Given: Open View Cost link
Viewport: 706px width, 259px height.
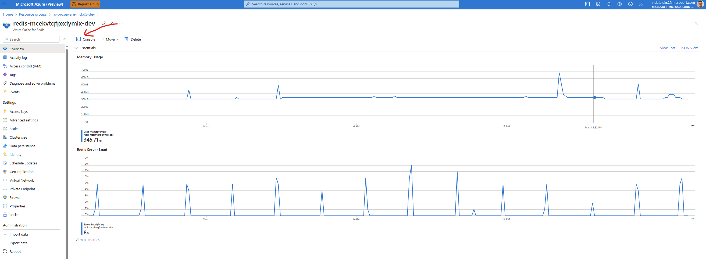Looking at the screenshot, I should coord(667,48).
